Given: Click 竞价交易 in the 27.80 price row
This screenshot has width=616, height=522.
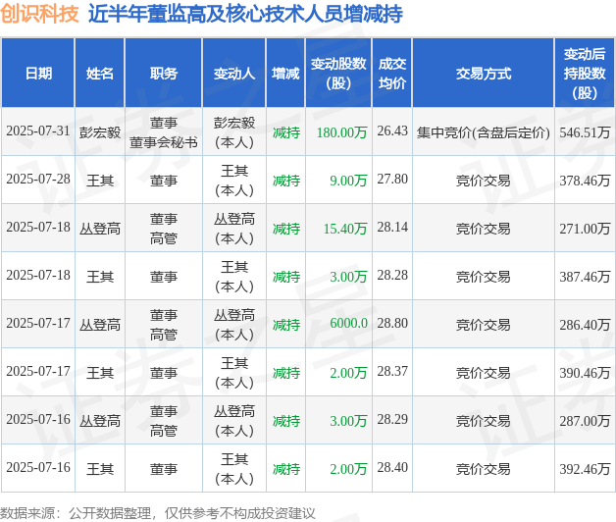Looking at the screenshot, I should pos(484,181).
